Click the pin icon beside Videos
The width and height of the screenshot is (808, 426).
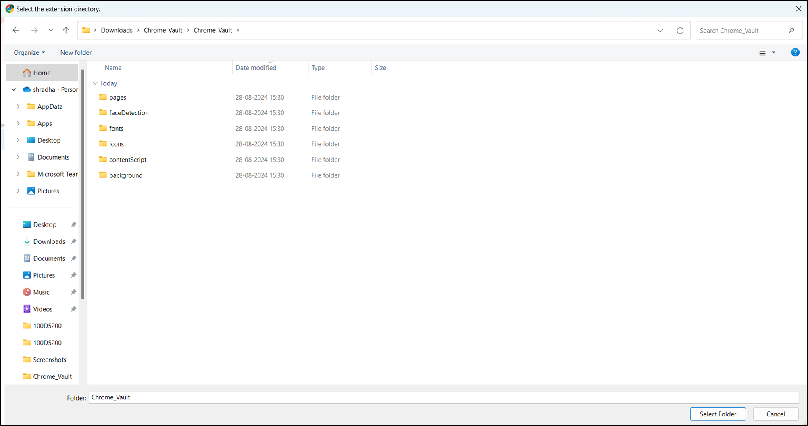[x=73, y=309]
